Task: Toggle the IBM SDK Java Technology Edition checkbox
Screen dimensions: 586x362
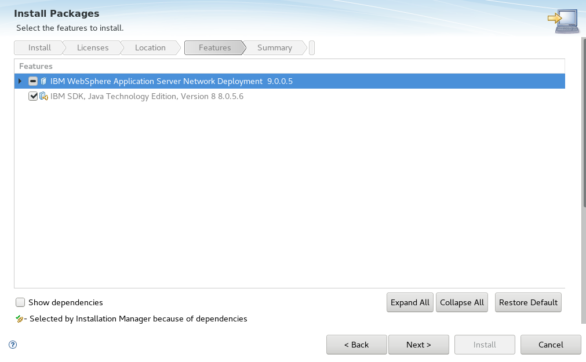Action: pyautogui.click(x=33, y=96)
